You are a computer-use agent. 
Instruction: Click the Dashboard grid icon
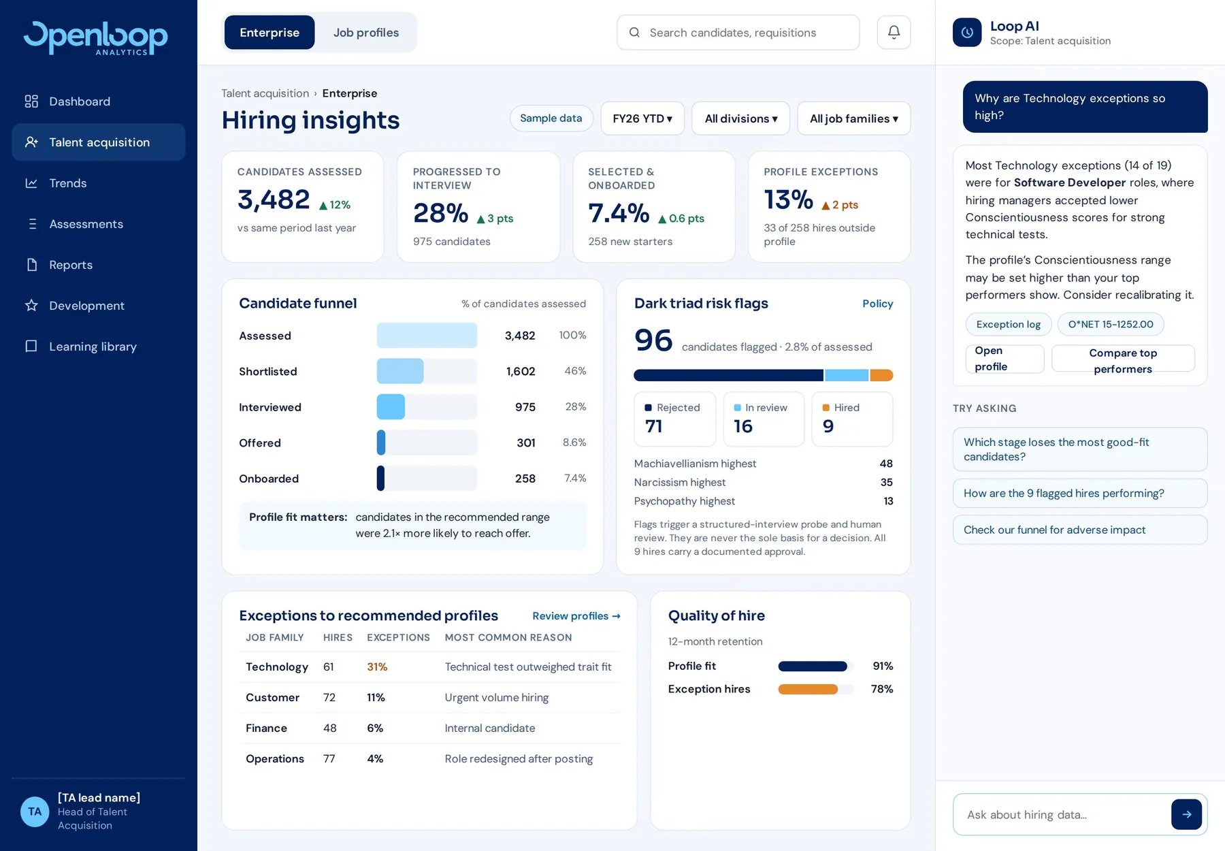tap(31, 101)
